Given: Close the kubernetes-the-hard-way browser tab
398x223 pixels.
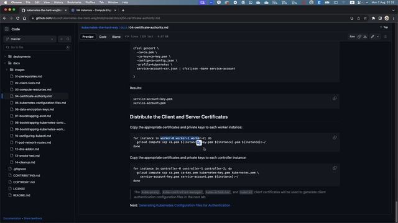Looking at the screenshot, I should (x=66, y=11).
